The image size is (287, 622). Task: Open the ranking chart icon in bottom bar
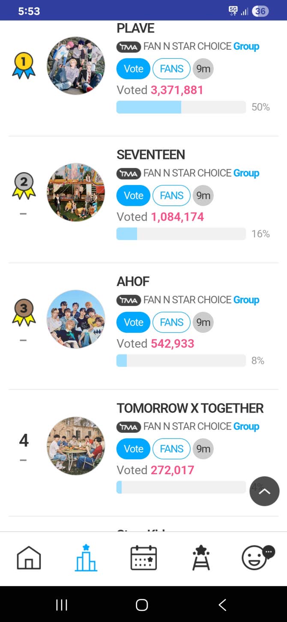(86, 558)
